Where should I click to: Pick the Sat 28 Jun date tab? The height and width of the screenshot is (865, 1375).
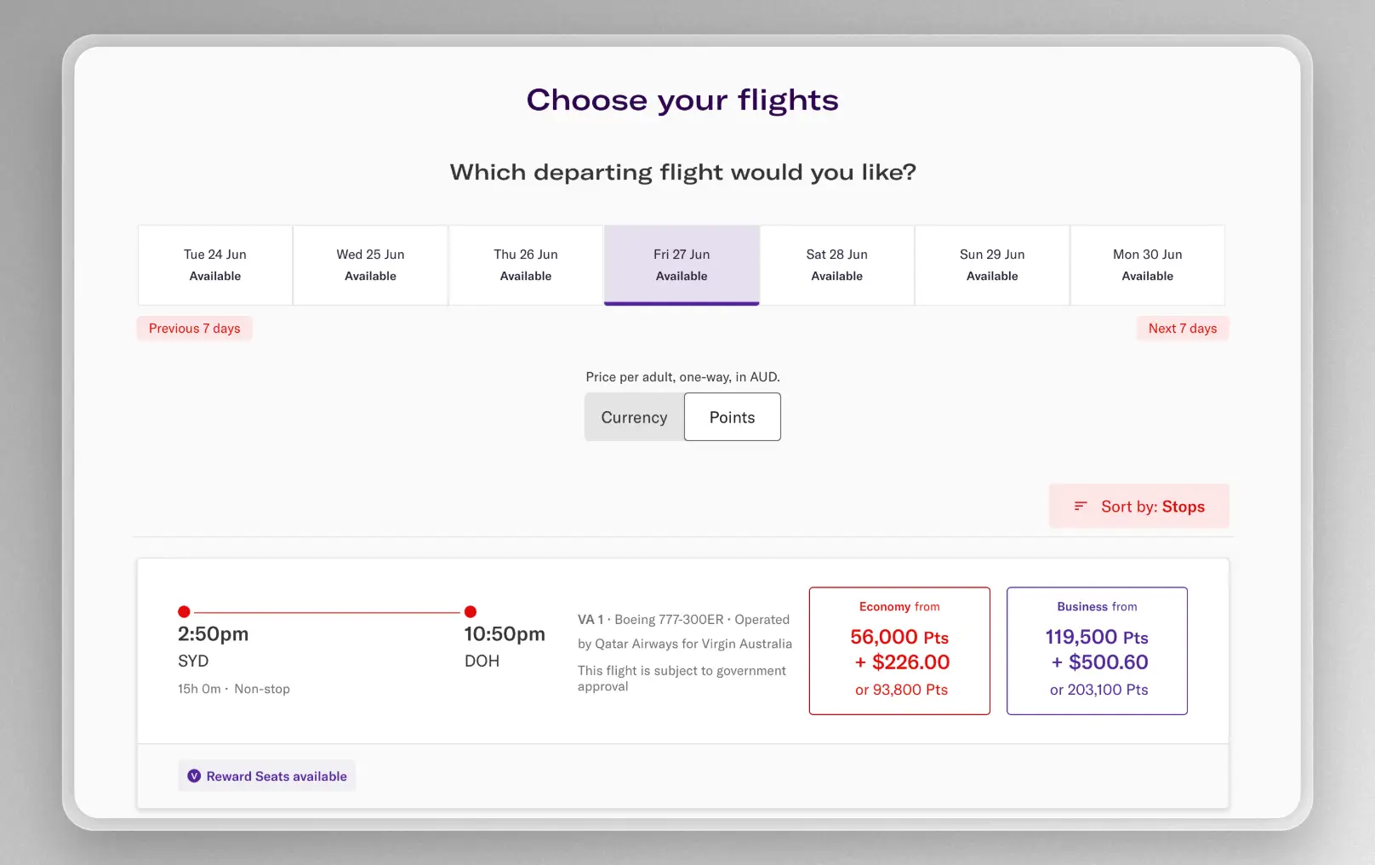(x=837, y=265)
